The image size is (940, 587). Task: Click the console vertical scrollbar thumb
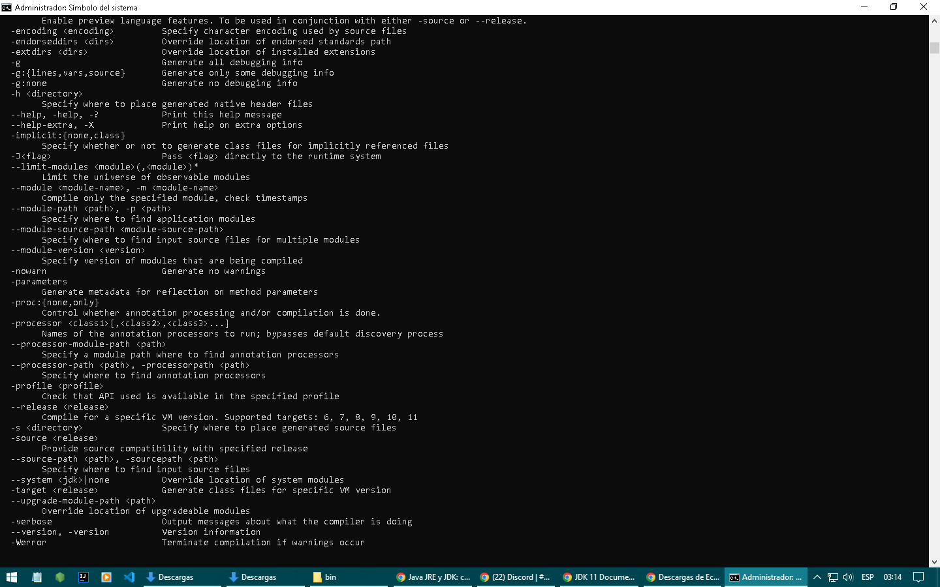click(934, 48)
